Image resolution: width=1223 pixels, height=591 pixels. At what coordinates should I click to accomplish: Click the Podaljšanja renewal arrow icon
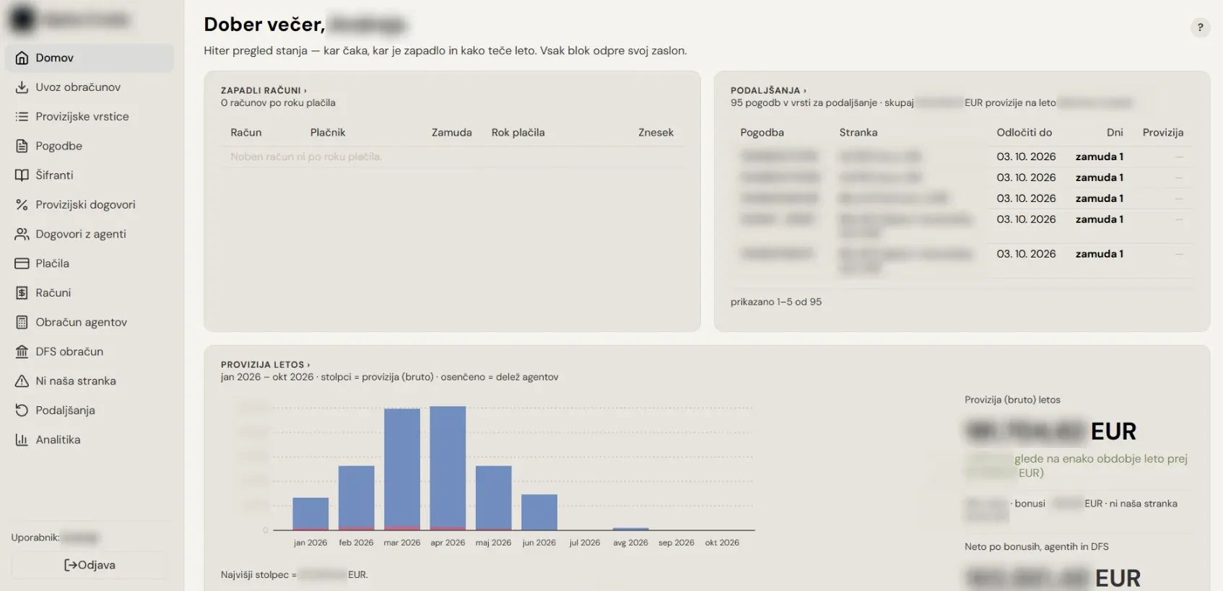pos(22,411)
